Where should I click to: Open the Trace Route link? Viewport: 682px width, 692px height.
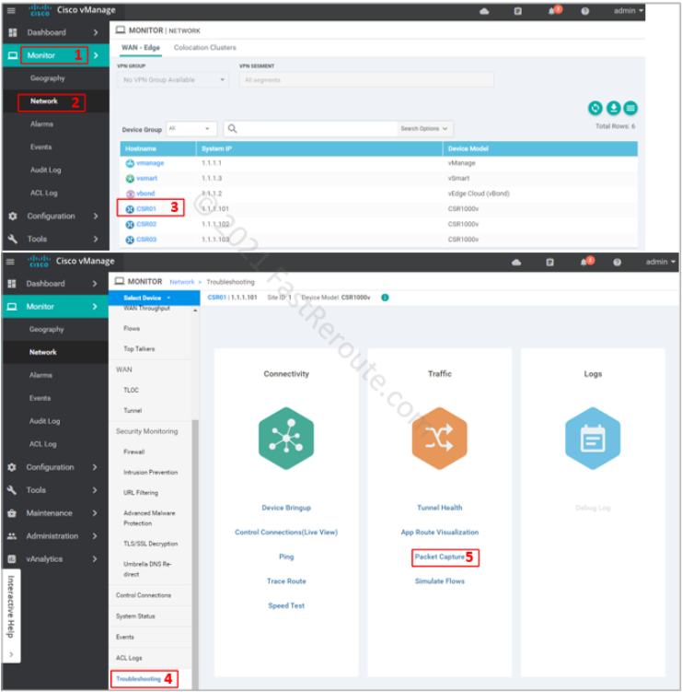[x=286, y=581]
